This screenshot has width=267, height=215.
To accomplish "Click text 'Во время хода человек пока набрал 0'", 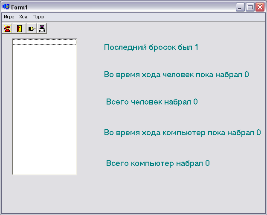I will (177, 75).
